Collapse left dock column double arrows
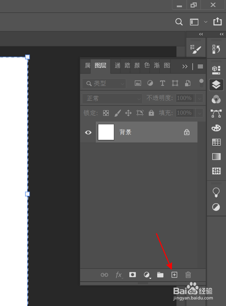Image resolution: width=226 pixels, height=306 pixels. [201, 34]
